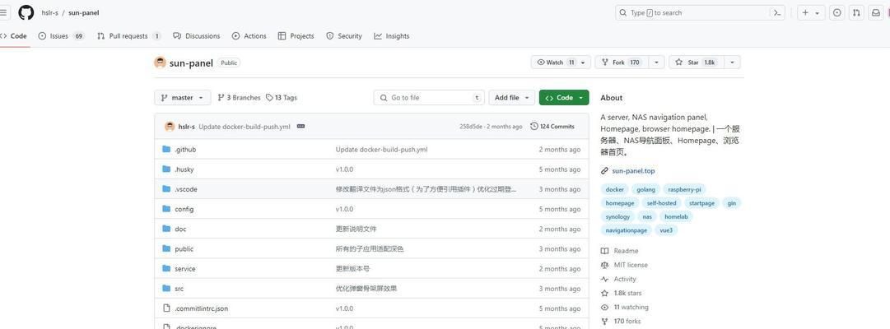
Task: Expand commit message ellipsis icon
Action: (301, 127)
